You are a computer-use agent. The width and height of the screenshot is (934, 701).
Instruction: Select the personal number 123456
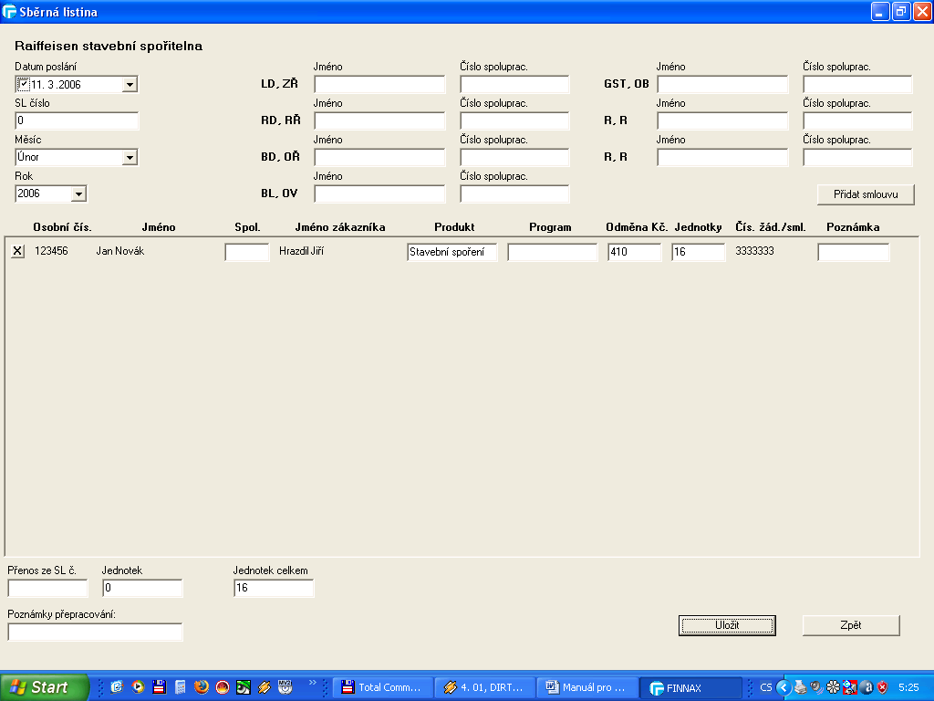tap(51, 251)
